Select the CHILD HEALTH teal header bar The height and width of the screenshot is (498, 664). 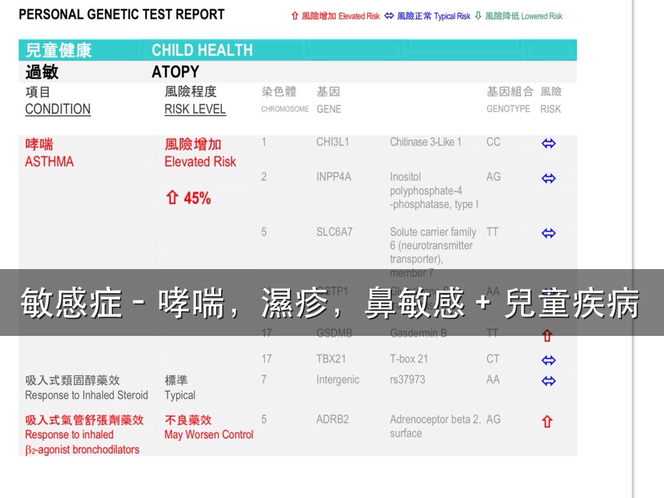[x=298, y=50]
